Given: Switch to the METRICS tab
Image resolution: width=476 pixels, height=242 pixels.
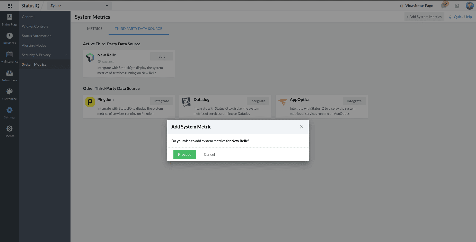Looking at the screenshot, I should click(x=95, y=29).
